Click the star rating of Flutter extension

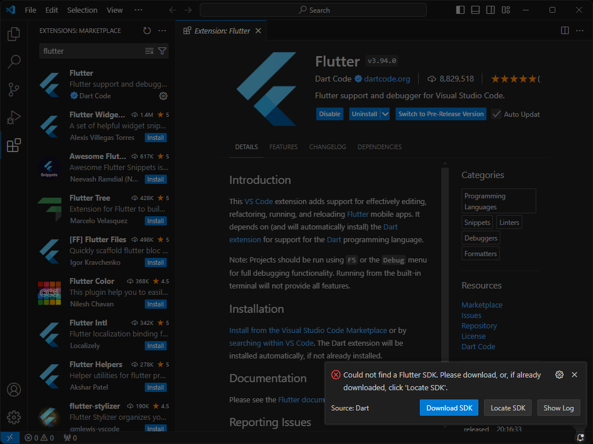(x=514, y=79)
